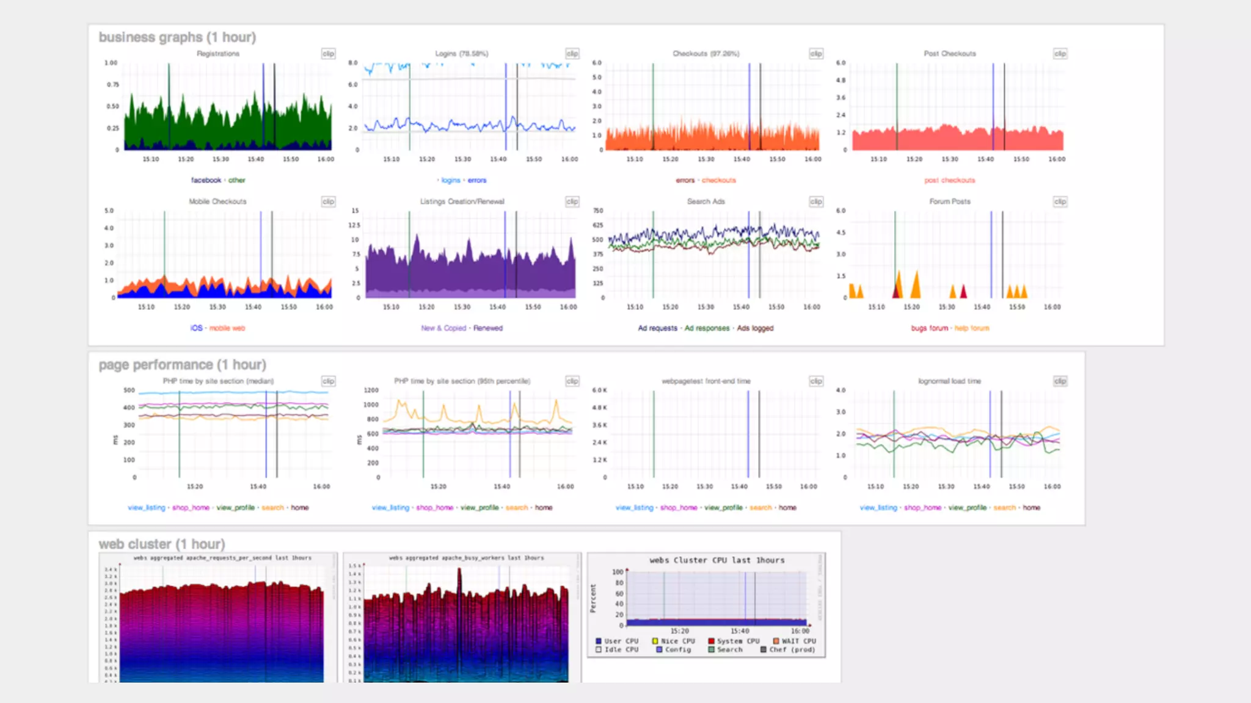Screen dimensions: 1251x703
Task: Click the bugs forum legend link
Action: pos(929,328)
